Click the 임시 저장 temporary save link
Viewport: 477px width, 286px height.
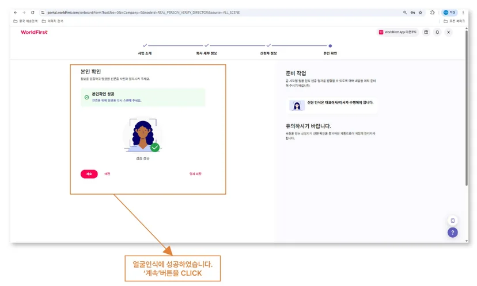(195, 174)
